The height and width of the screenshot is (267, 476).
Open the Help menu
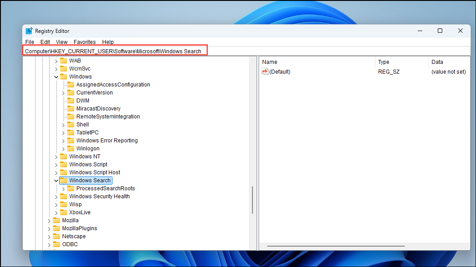[x=108, y=42]
